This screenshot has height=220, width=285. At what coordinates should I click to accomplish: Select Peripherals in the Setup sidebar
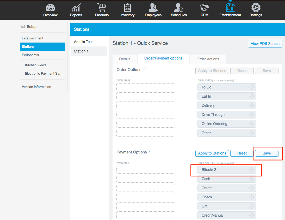[x=30, y=55]
